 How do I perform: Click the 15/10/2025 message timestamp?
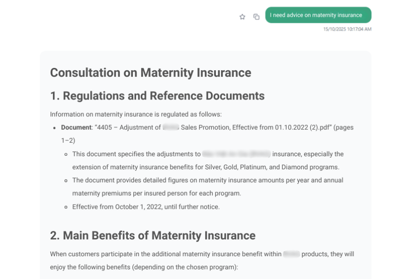point(347,29)
